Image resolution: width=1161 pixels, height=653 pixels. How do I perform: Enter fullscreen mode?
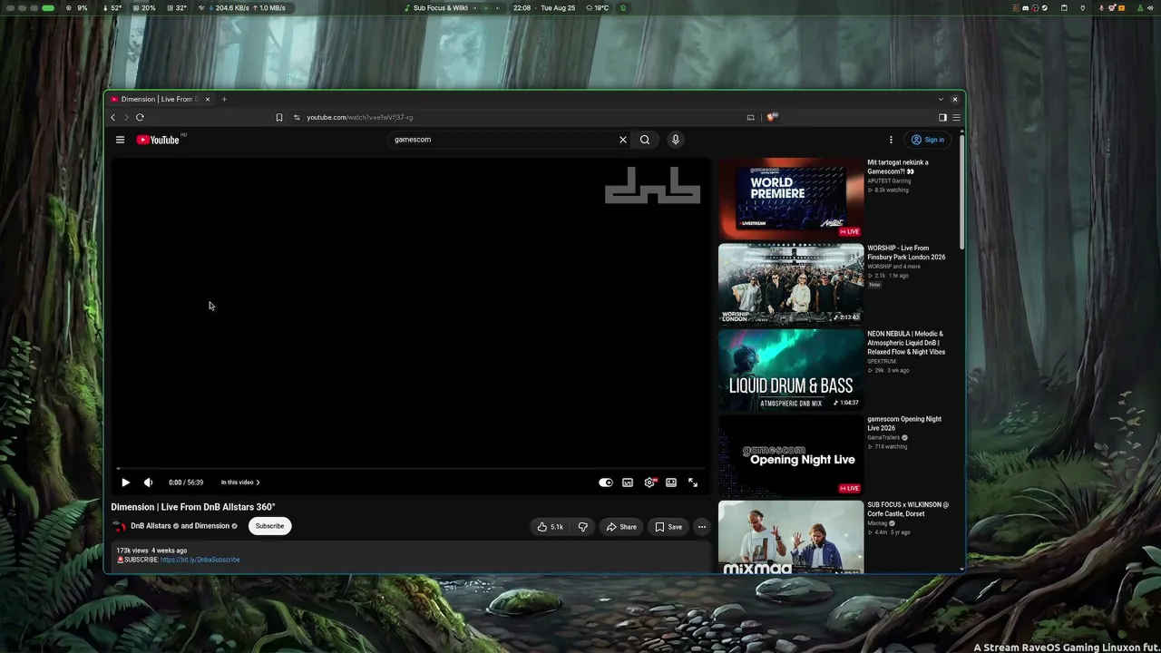[x=693, y=482]
